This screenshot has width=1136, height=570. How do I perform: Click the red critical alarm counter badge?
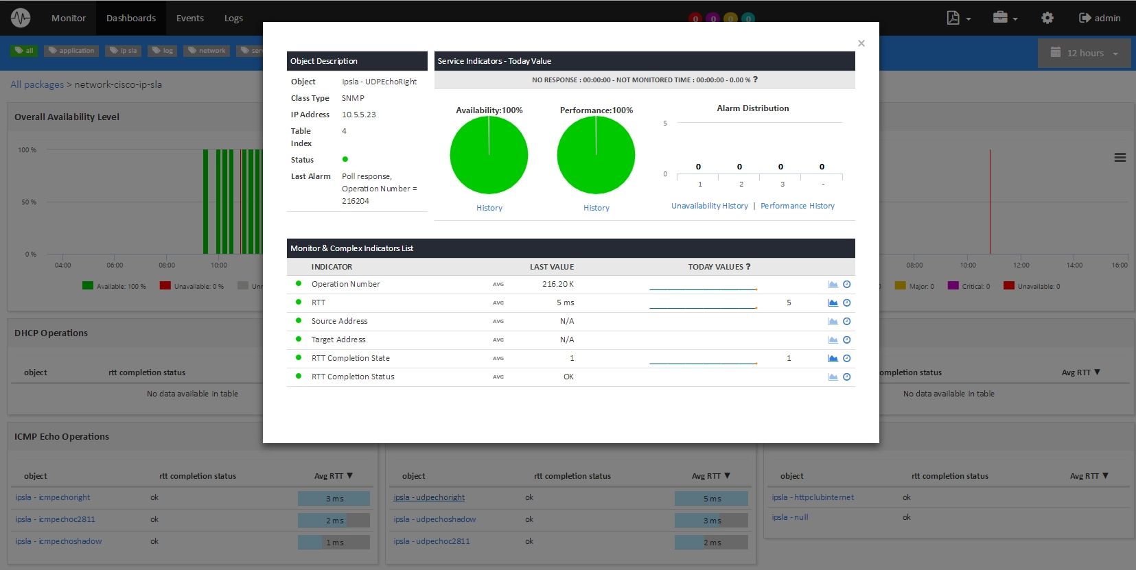coord(695,19)
